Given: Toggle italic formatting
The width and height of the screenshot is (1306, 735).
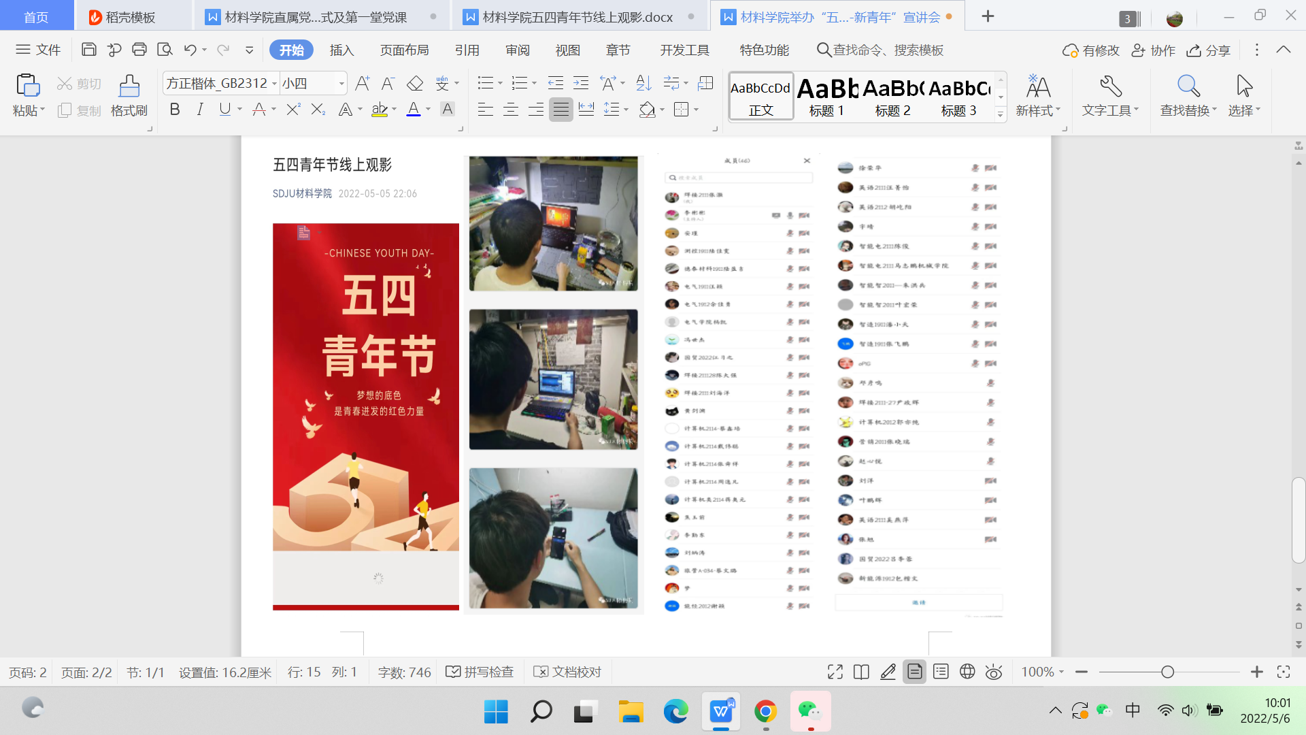Looking at the screenshot, I should coord(199,110).
